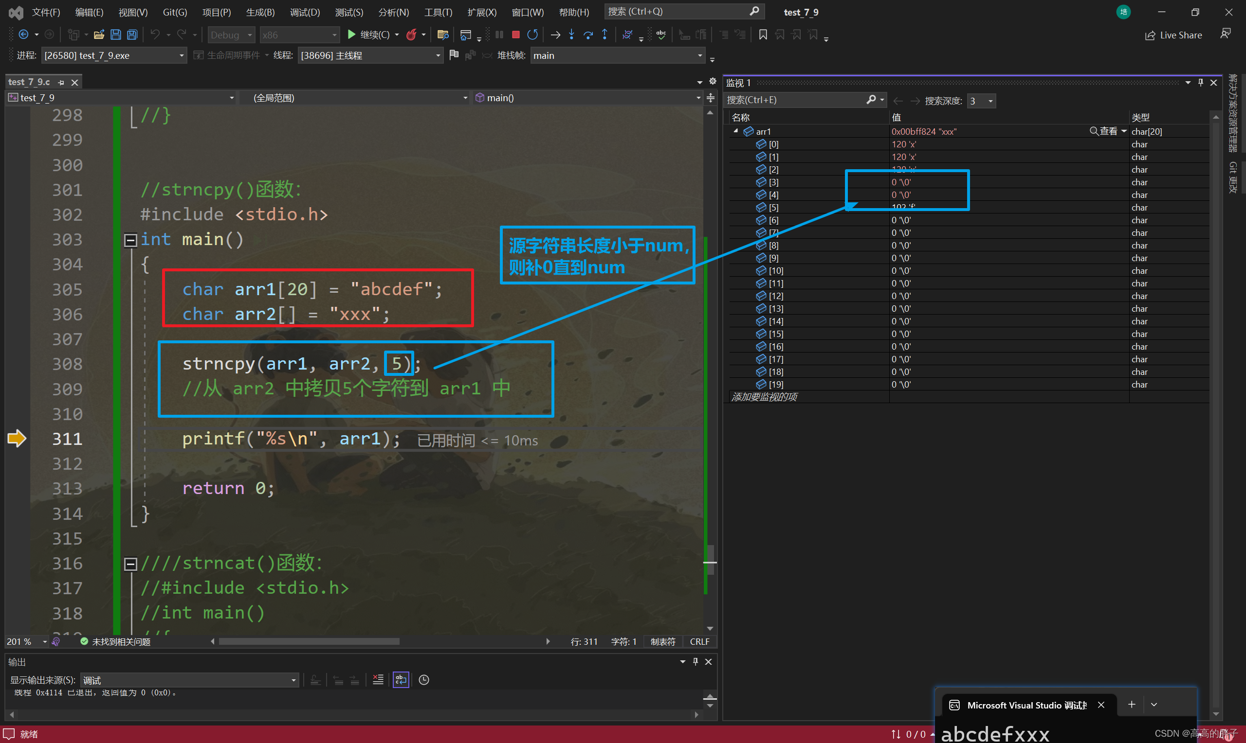Click the Live Share button
The width and height of the screenshot is (1246, 743).
pyautogui.click(x=1173, y=35)
